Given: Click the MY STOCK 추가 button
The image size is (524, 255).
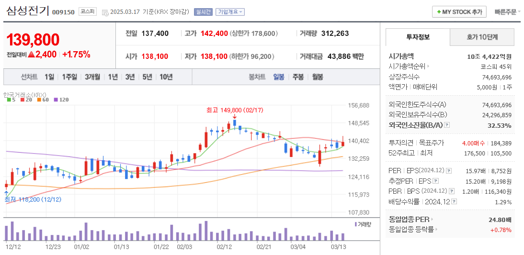Looking at the screenshot, I should click(x=459, y=12).
